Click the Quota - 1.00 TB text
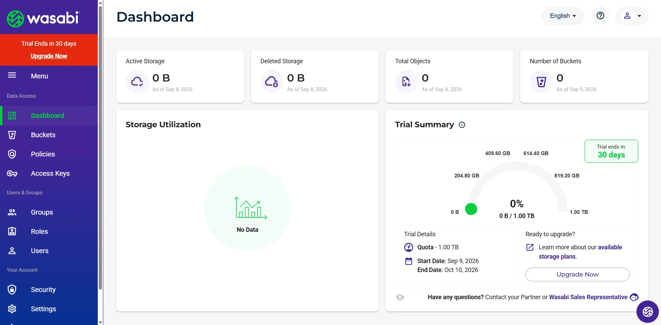The width and height of the screenshot is (661, 325). [438, 247]
